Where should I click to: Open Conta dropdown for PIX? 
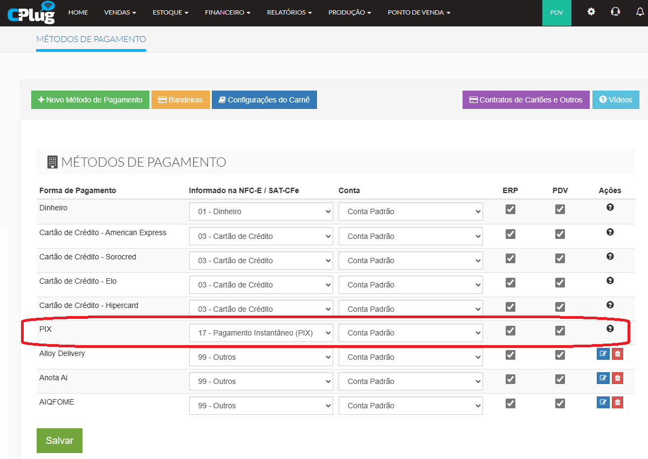tap(411, 333)
